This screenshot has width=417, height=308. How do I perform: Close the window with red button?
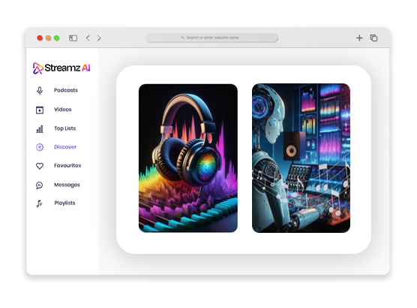[x=40, y=38]
